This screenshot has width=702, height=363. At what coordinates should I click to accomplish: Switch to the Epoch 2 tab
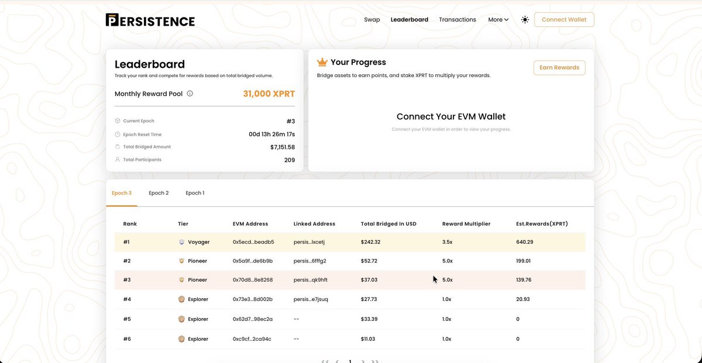159,193
